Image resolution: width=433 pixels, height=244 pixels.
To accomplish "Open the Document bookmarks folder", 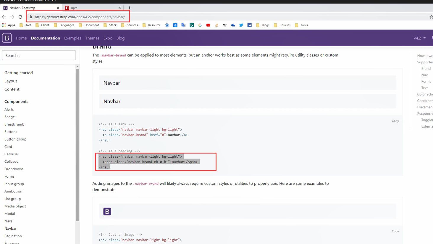I will (x=89, y=25).
